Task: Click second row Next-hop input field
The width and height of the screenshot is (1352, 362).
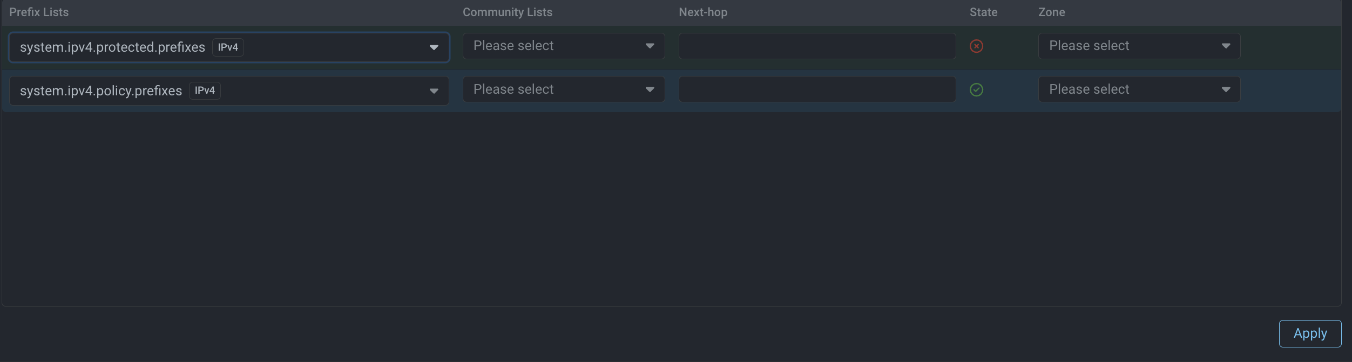Action: tap(816, 89)
